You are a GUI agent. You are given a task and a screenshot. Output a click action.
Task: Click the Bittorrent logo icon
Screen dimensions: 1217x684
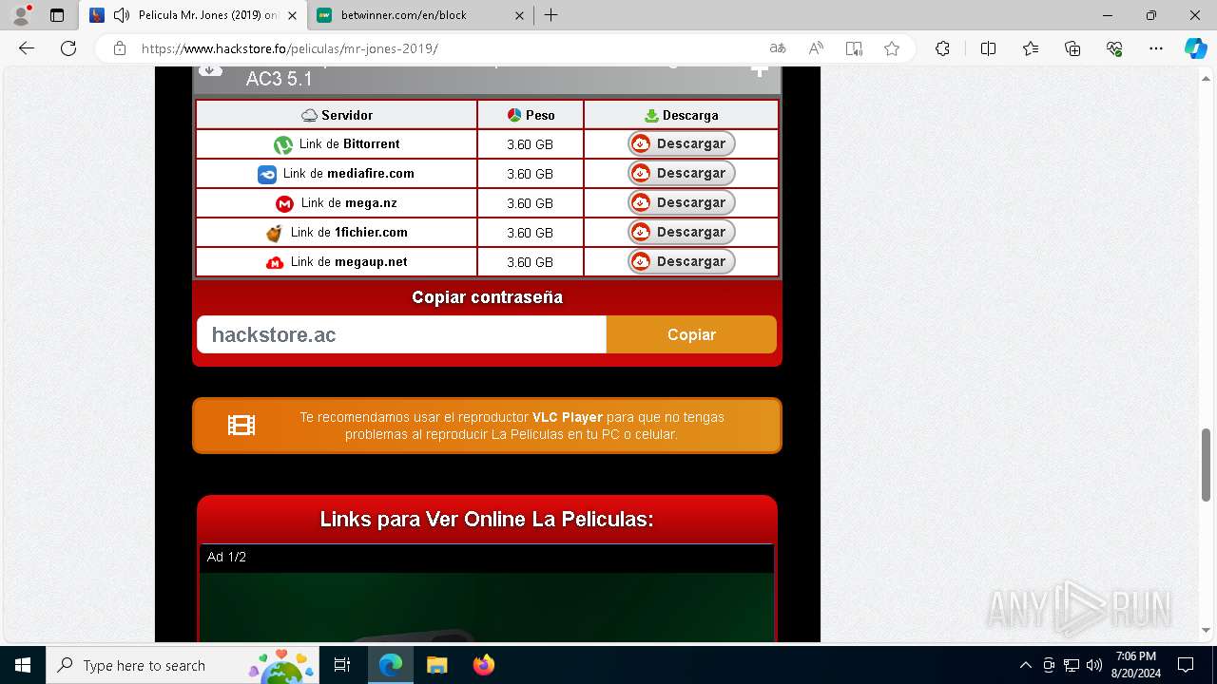(x=282, y=144)
